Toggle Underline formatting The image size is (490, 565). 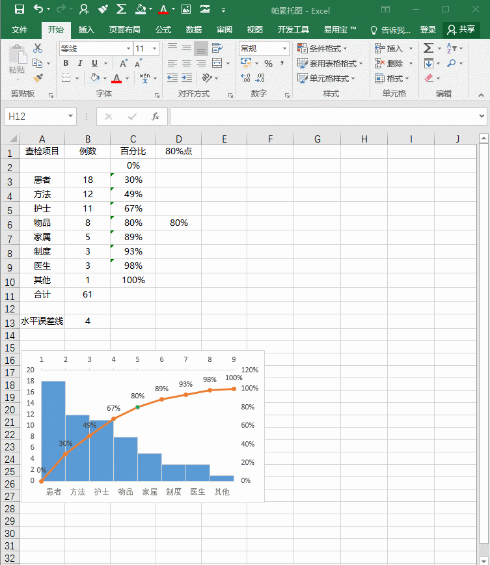[94, 63]
